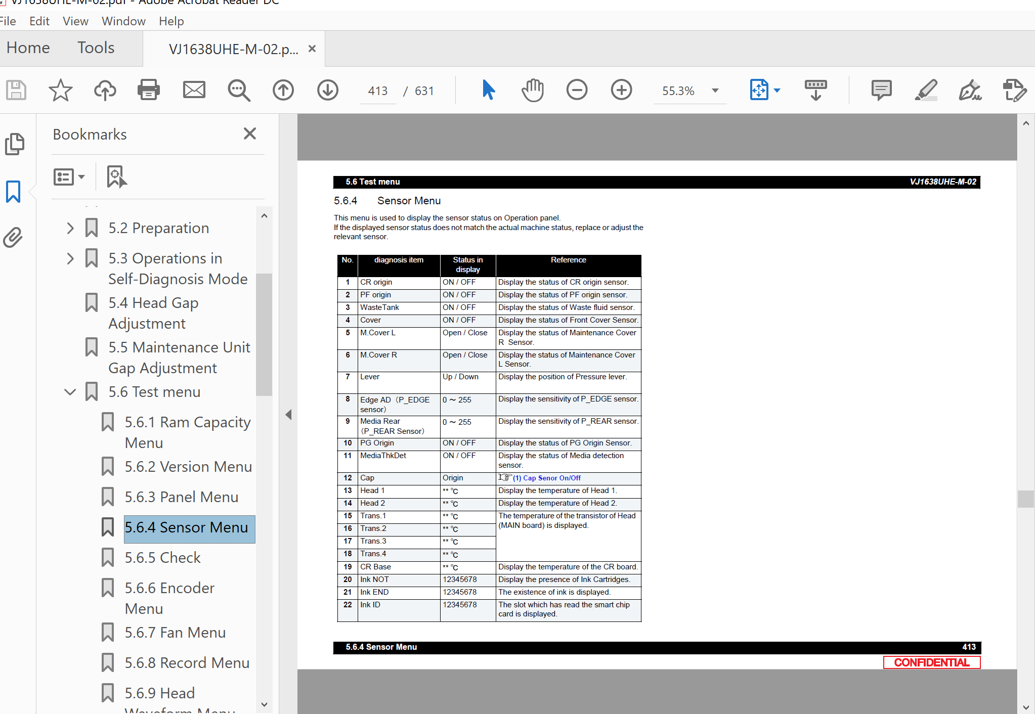
Task: Open the View menu
Action: coord(75,21)
